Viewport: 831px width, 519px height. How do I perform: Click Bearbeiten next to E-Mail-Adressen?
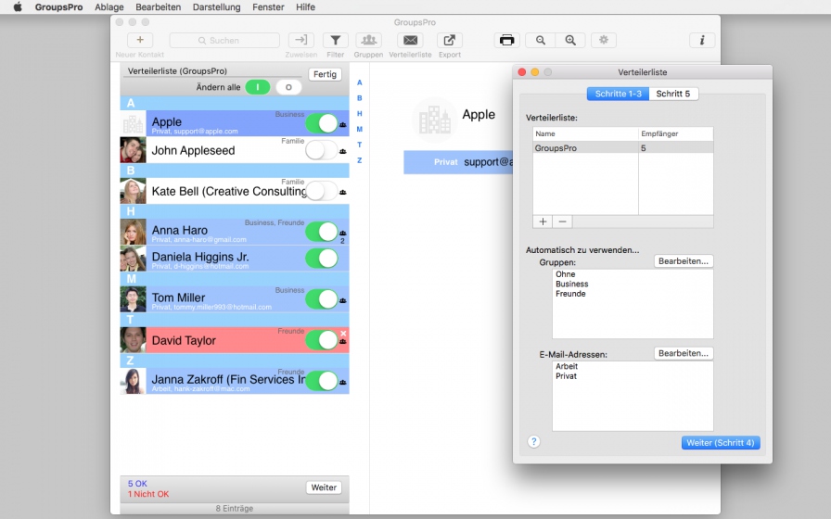684,353
